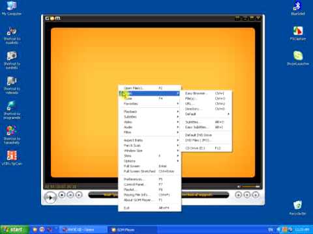Expand the Filter submenu
Screen dimensions: 313x234
point(149,132)
